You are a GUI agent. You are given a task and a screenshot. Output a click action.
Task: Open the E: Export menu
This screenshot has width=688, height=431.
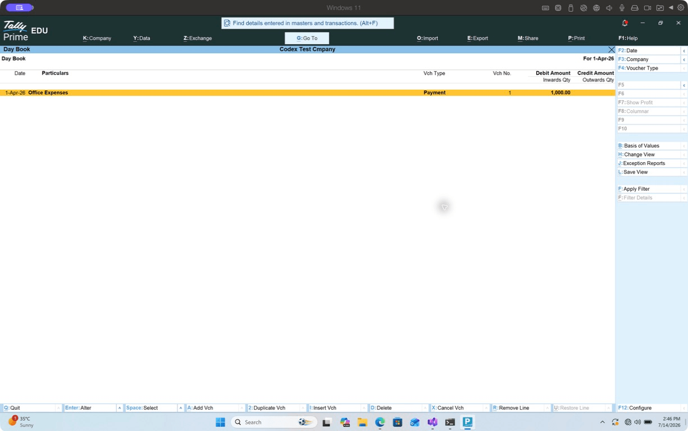point(477,38)
